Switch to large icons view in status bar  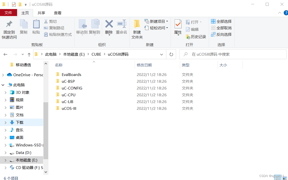tap(285, 178)
